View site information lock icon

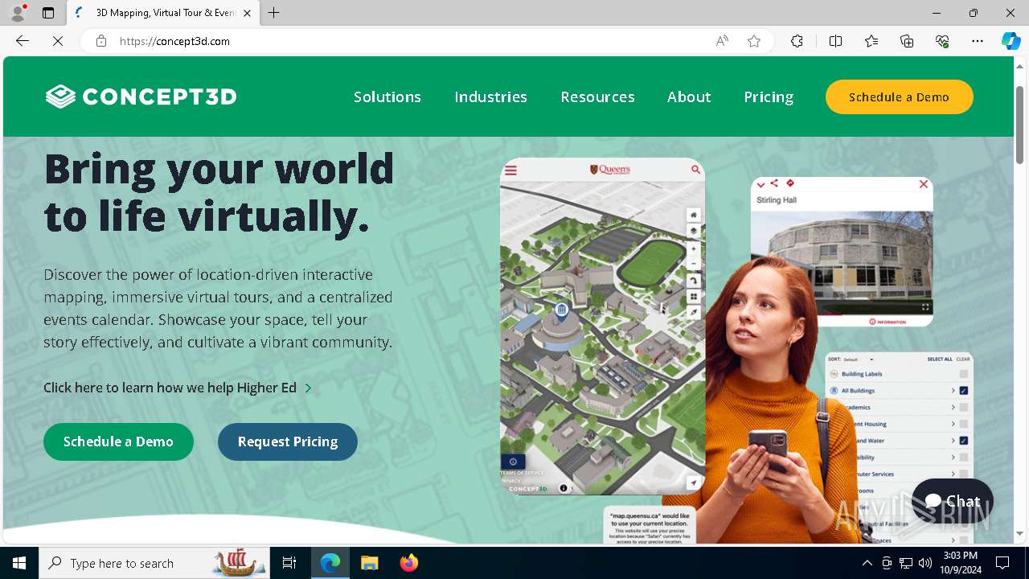coord(101,41)
